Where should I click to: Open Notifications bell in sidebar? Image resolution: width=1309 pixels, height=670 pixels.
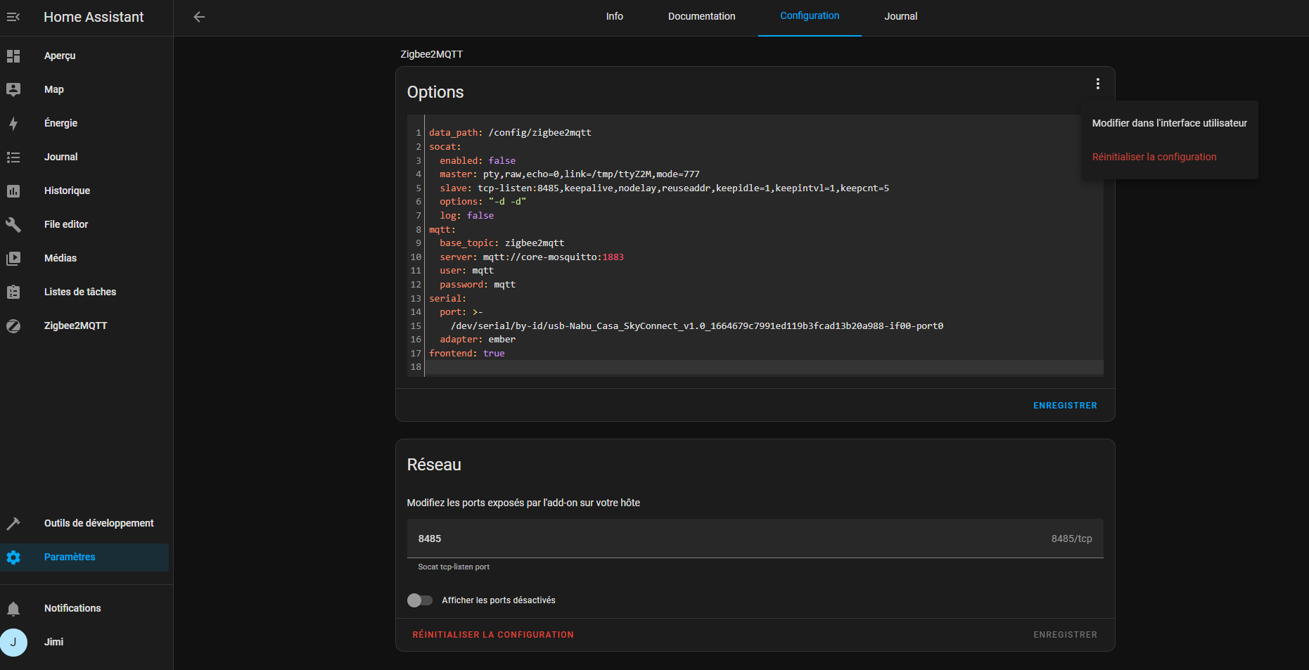13,608
